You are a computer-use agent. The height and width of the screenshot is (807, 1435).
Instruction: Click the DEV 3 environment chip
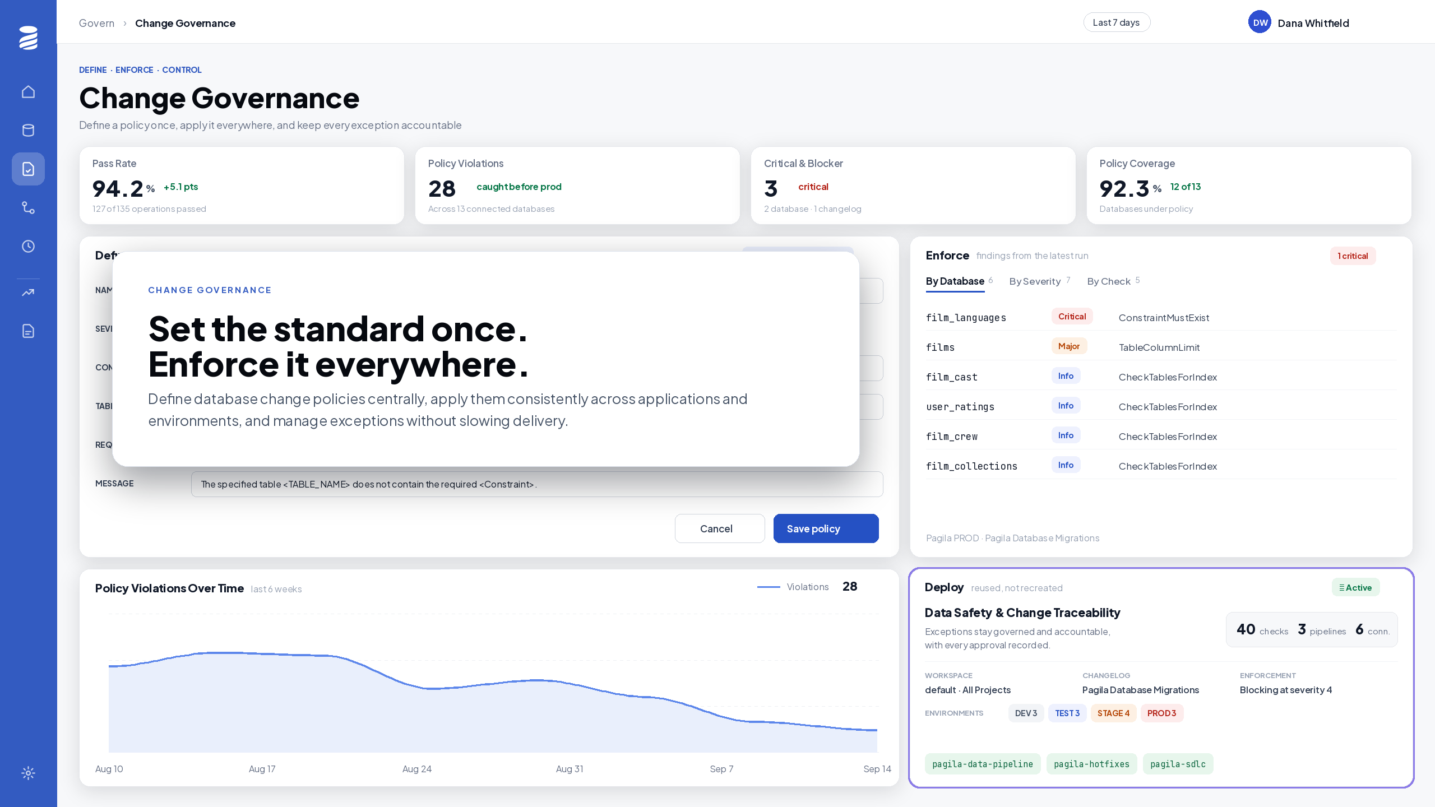(x=1026, y=713)
